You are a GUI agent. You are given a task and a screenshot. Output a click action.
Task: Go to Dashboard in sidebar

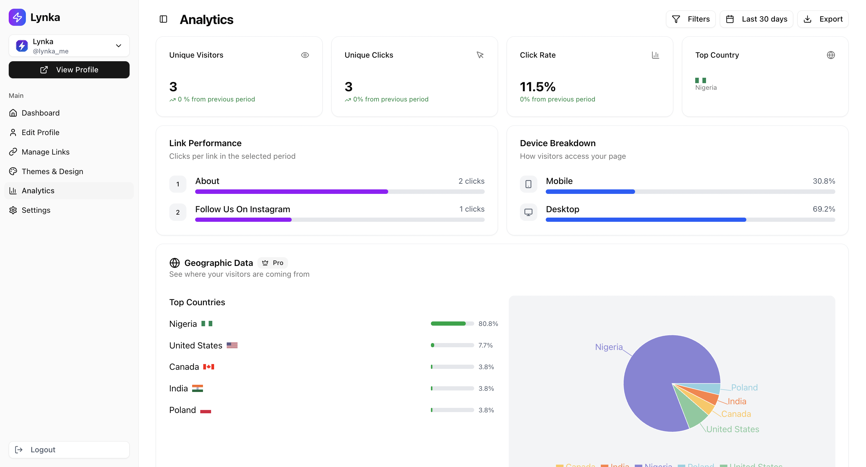click(69, 113)
